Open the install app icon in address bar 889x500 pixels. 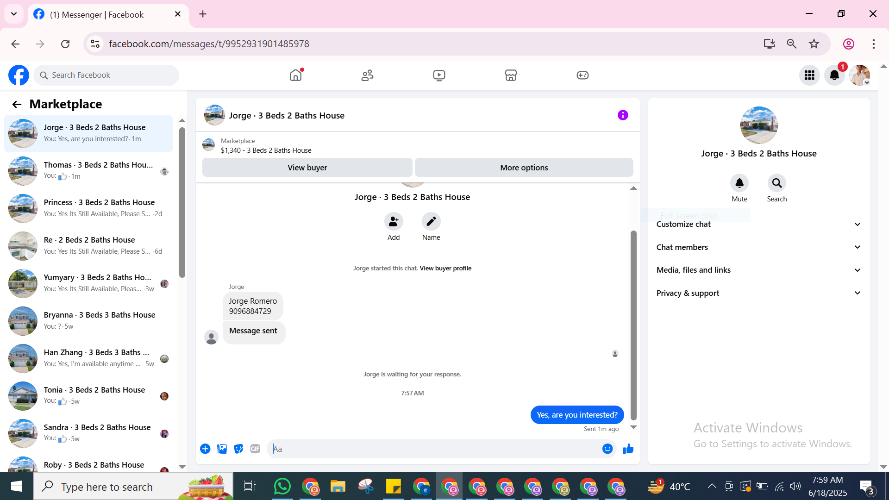(770, 44)
